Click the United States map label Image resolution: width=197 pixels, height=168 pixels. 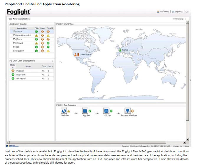click(x=86, y=54)
